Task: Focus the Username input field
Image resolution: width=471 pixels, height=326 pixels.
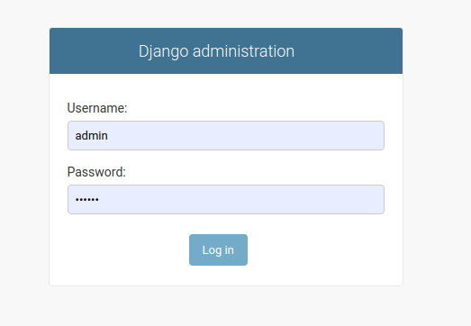Action: coord(226,135)
